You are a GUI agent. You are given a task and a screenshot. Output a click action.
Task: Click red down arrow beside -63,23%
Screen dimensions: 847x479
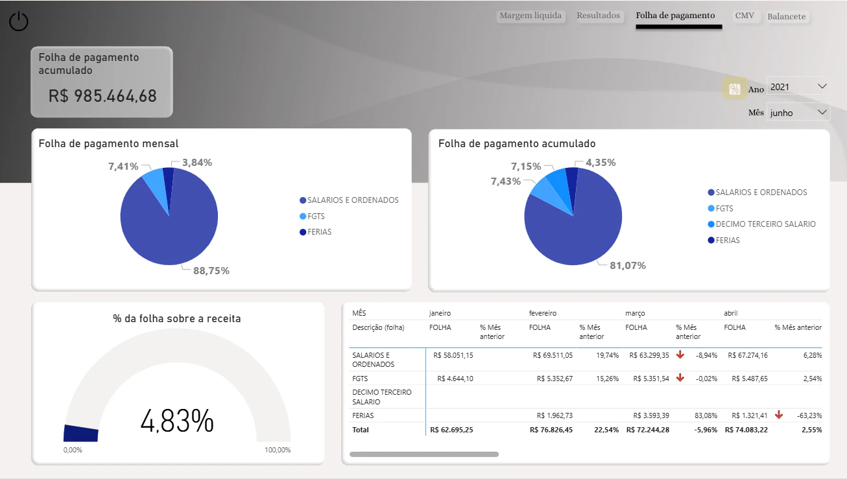pyautogui.click(x=779, y=415)
